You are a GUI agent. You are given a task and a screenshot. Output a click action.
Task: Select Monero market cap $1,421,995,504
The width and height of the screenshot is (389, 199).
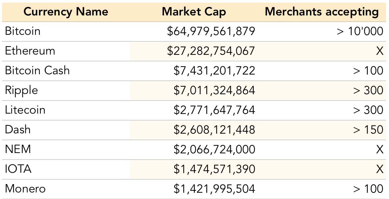pos(214,189)
